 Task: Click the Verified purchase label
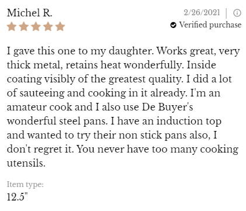coord(210,25)
